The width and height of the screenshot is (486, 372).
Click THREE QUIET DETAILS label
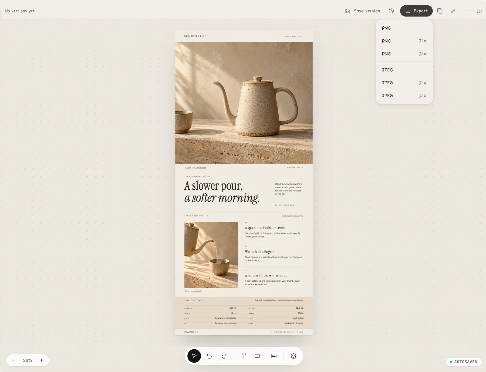tap(196, 216)
